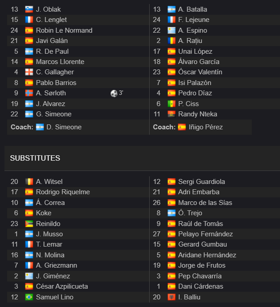Select Koke from substitutes list
The height and width of the screenshot is (307, 280).
click(x=44, y=213)
